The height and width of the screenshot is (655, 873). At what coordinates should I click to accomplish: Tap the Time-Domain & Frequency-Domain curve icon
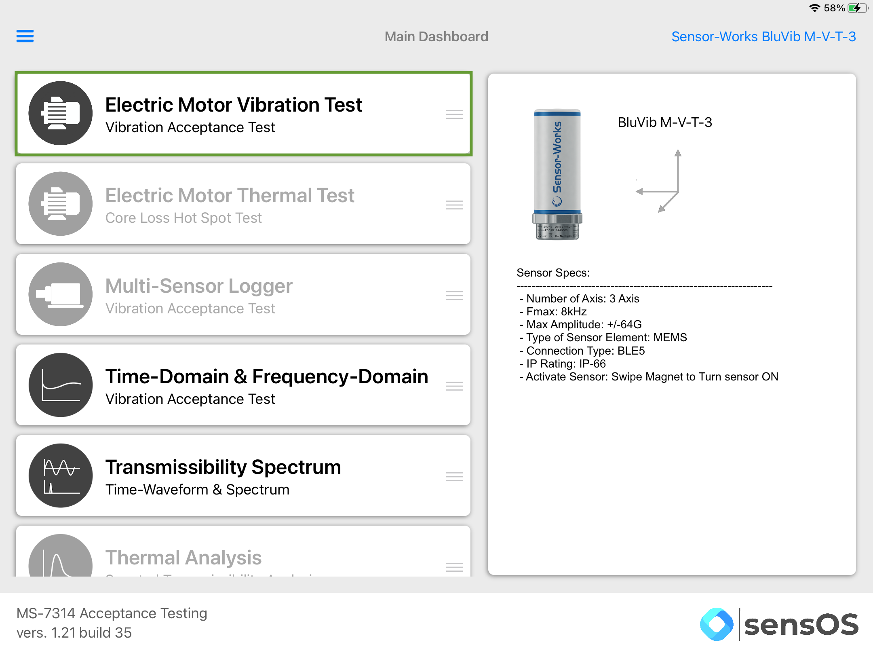pyautogui.click(x=61, y=385)
